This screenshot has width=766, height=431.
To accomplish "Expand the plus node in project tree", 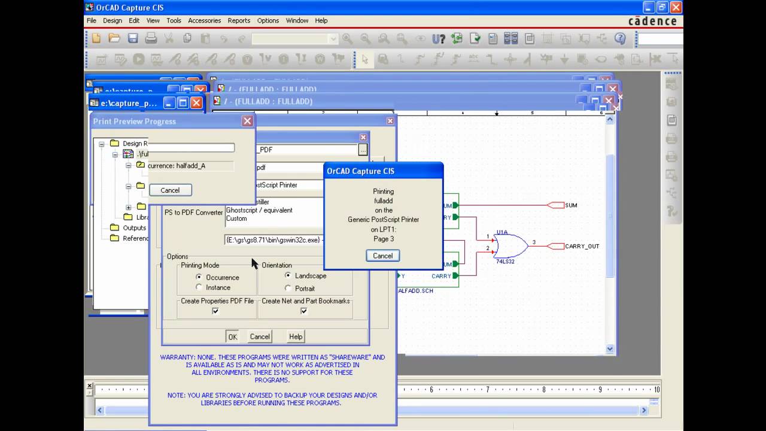I will (128, 207).
